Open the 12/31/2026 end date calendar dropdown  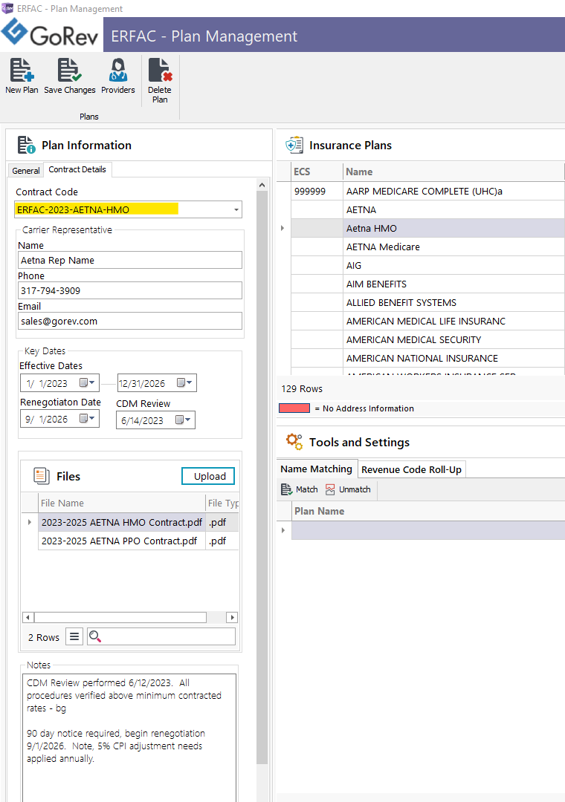pyautogui.click(x=184, y=382)
